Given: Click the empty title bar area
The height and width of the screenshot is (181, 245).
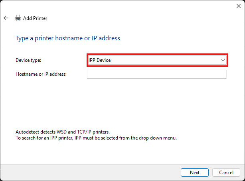Looking at the screenshot, I should [120, 6].
